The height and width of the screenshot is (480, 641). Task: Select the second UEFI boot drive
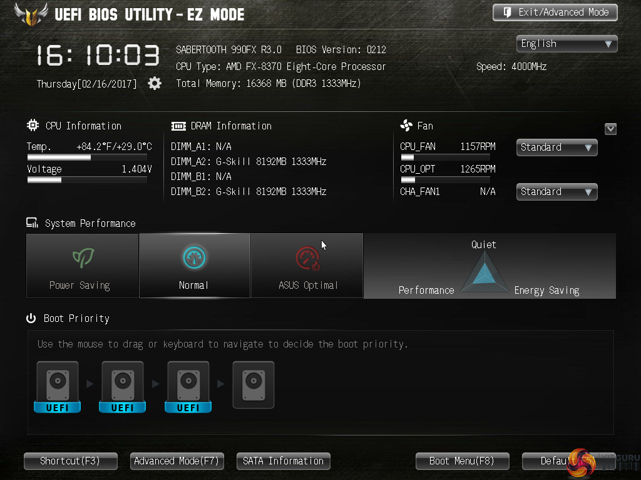click(x=123, y=387)
